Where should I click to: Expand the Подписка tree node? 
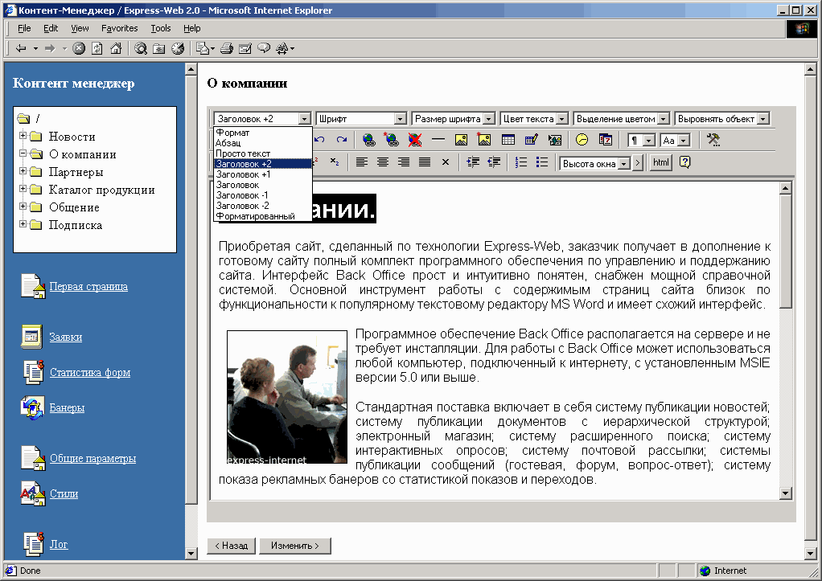click(23, 224)
